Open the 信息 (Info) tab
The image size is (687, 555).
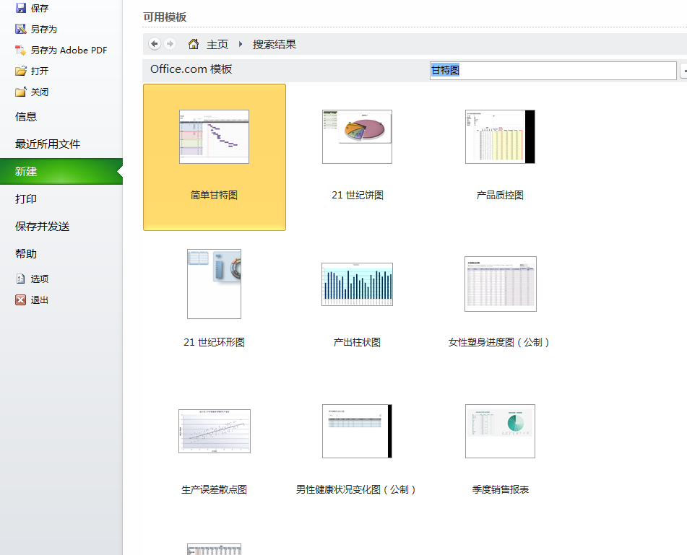click(26, 117)
